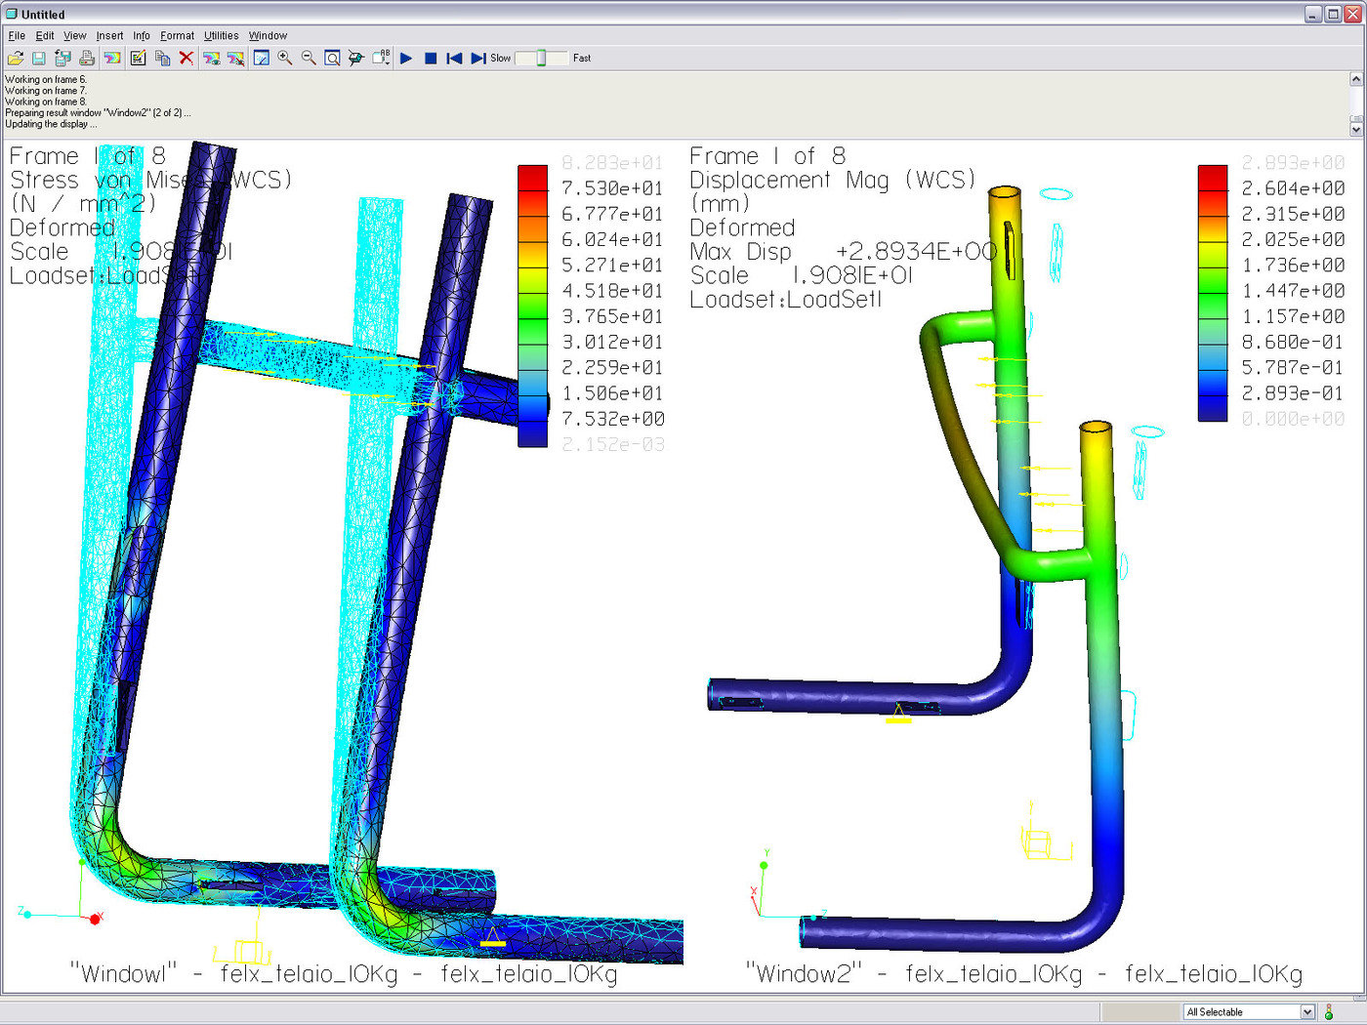Open the Utilities menu
Image resolution: width=1367 pixels, height=1025 pixels.
tap(221, 36)
